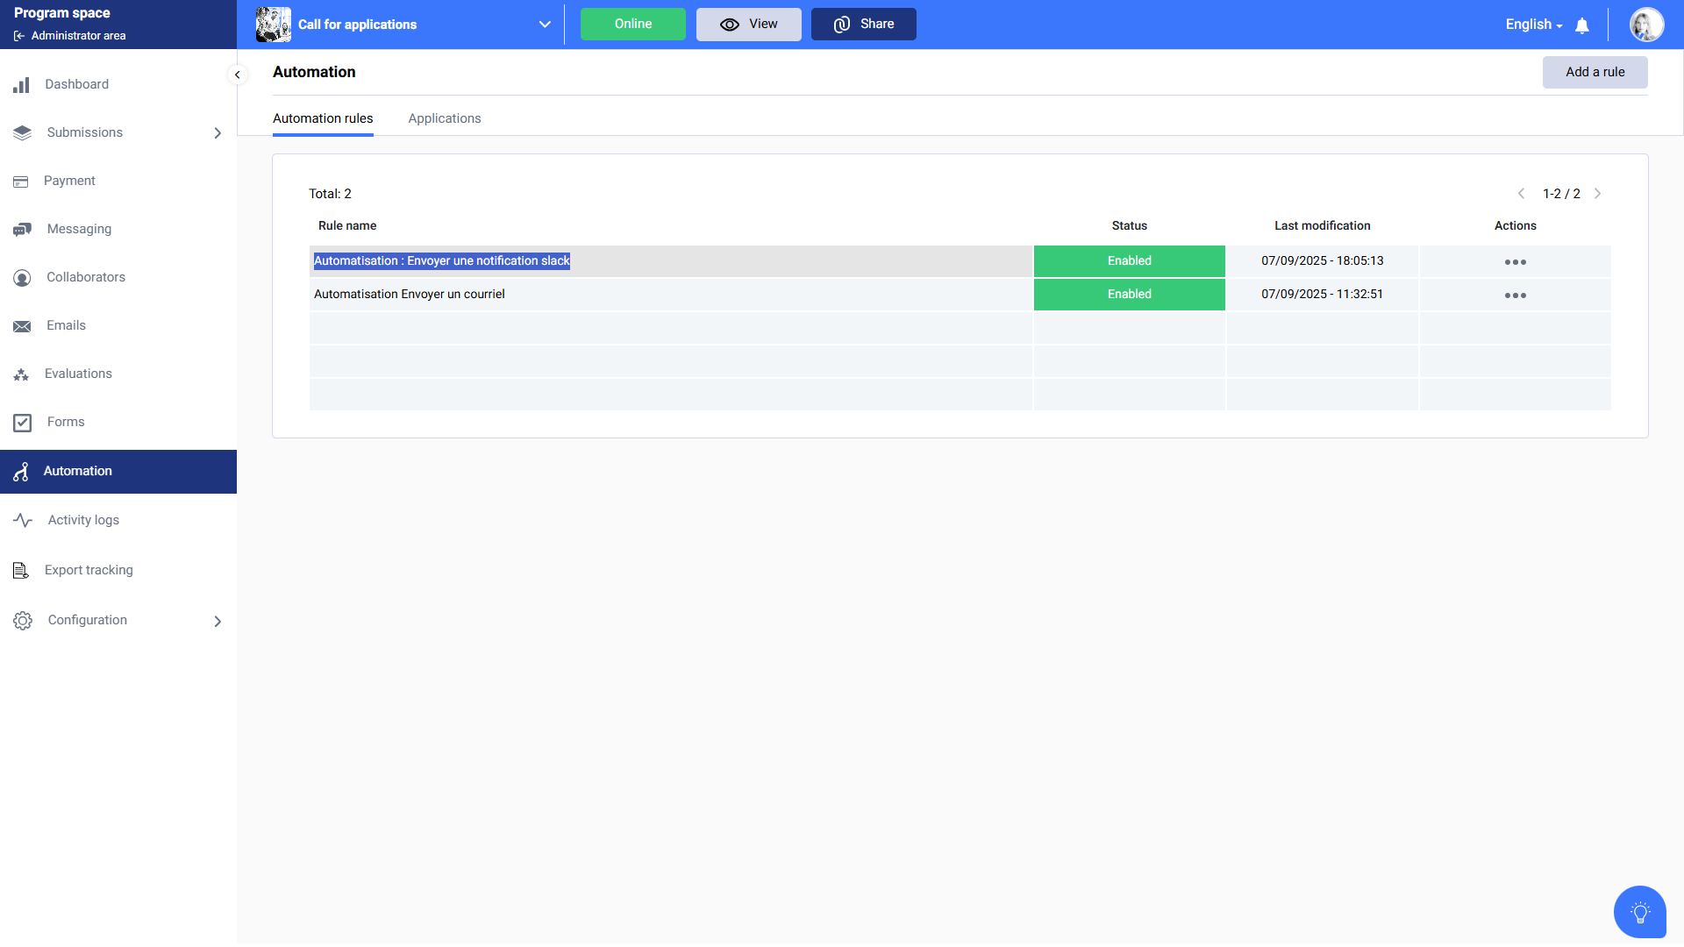Screen dimensions: 1684x947
Task: Click the Administrator area exit icon
Action: 19,36
